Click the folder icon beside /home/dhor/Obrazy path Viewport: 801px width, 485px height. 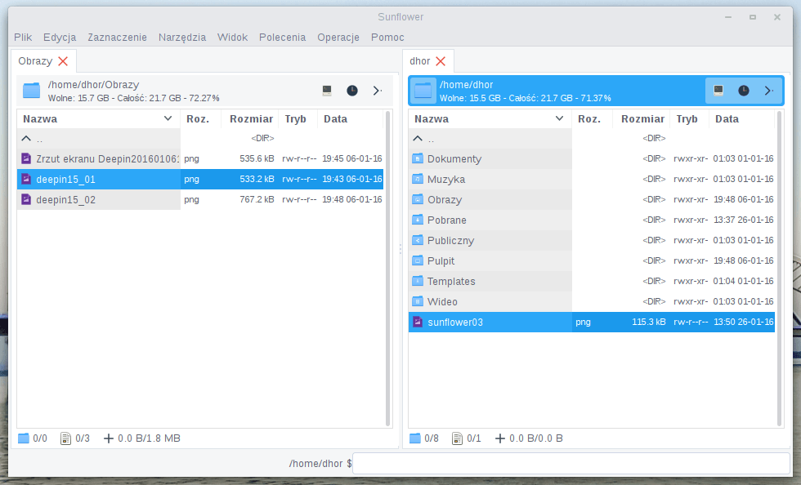point(31,91)
